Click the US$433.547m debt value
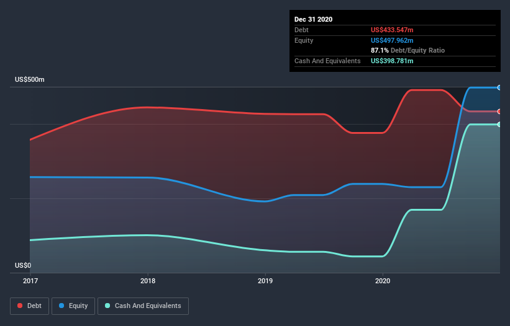 click(392, 30)
